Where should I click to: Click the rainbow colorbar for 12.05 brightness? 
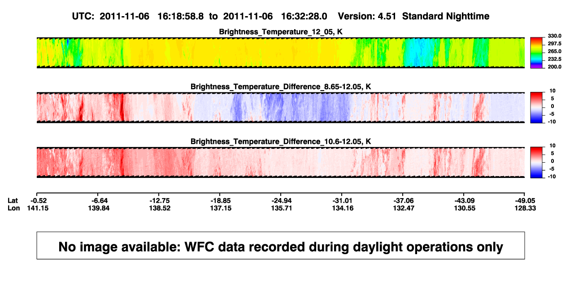pyautogui.click(x=537, y=53)
